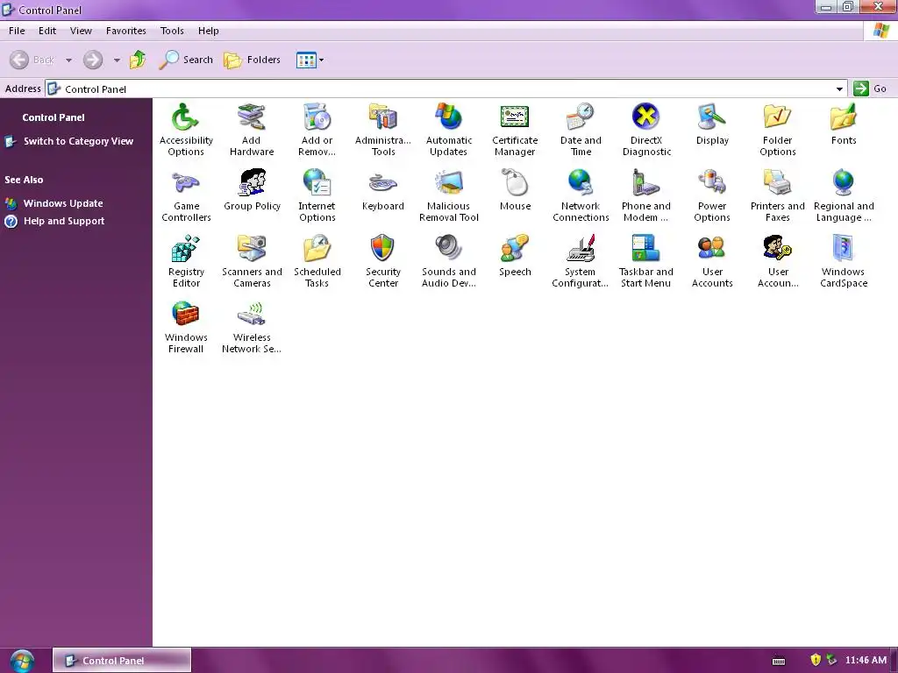Select Control Panel taskbar button
Screen dimensions: 898x673
(x=122, y=661)
